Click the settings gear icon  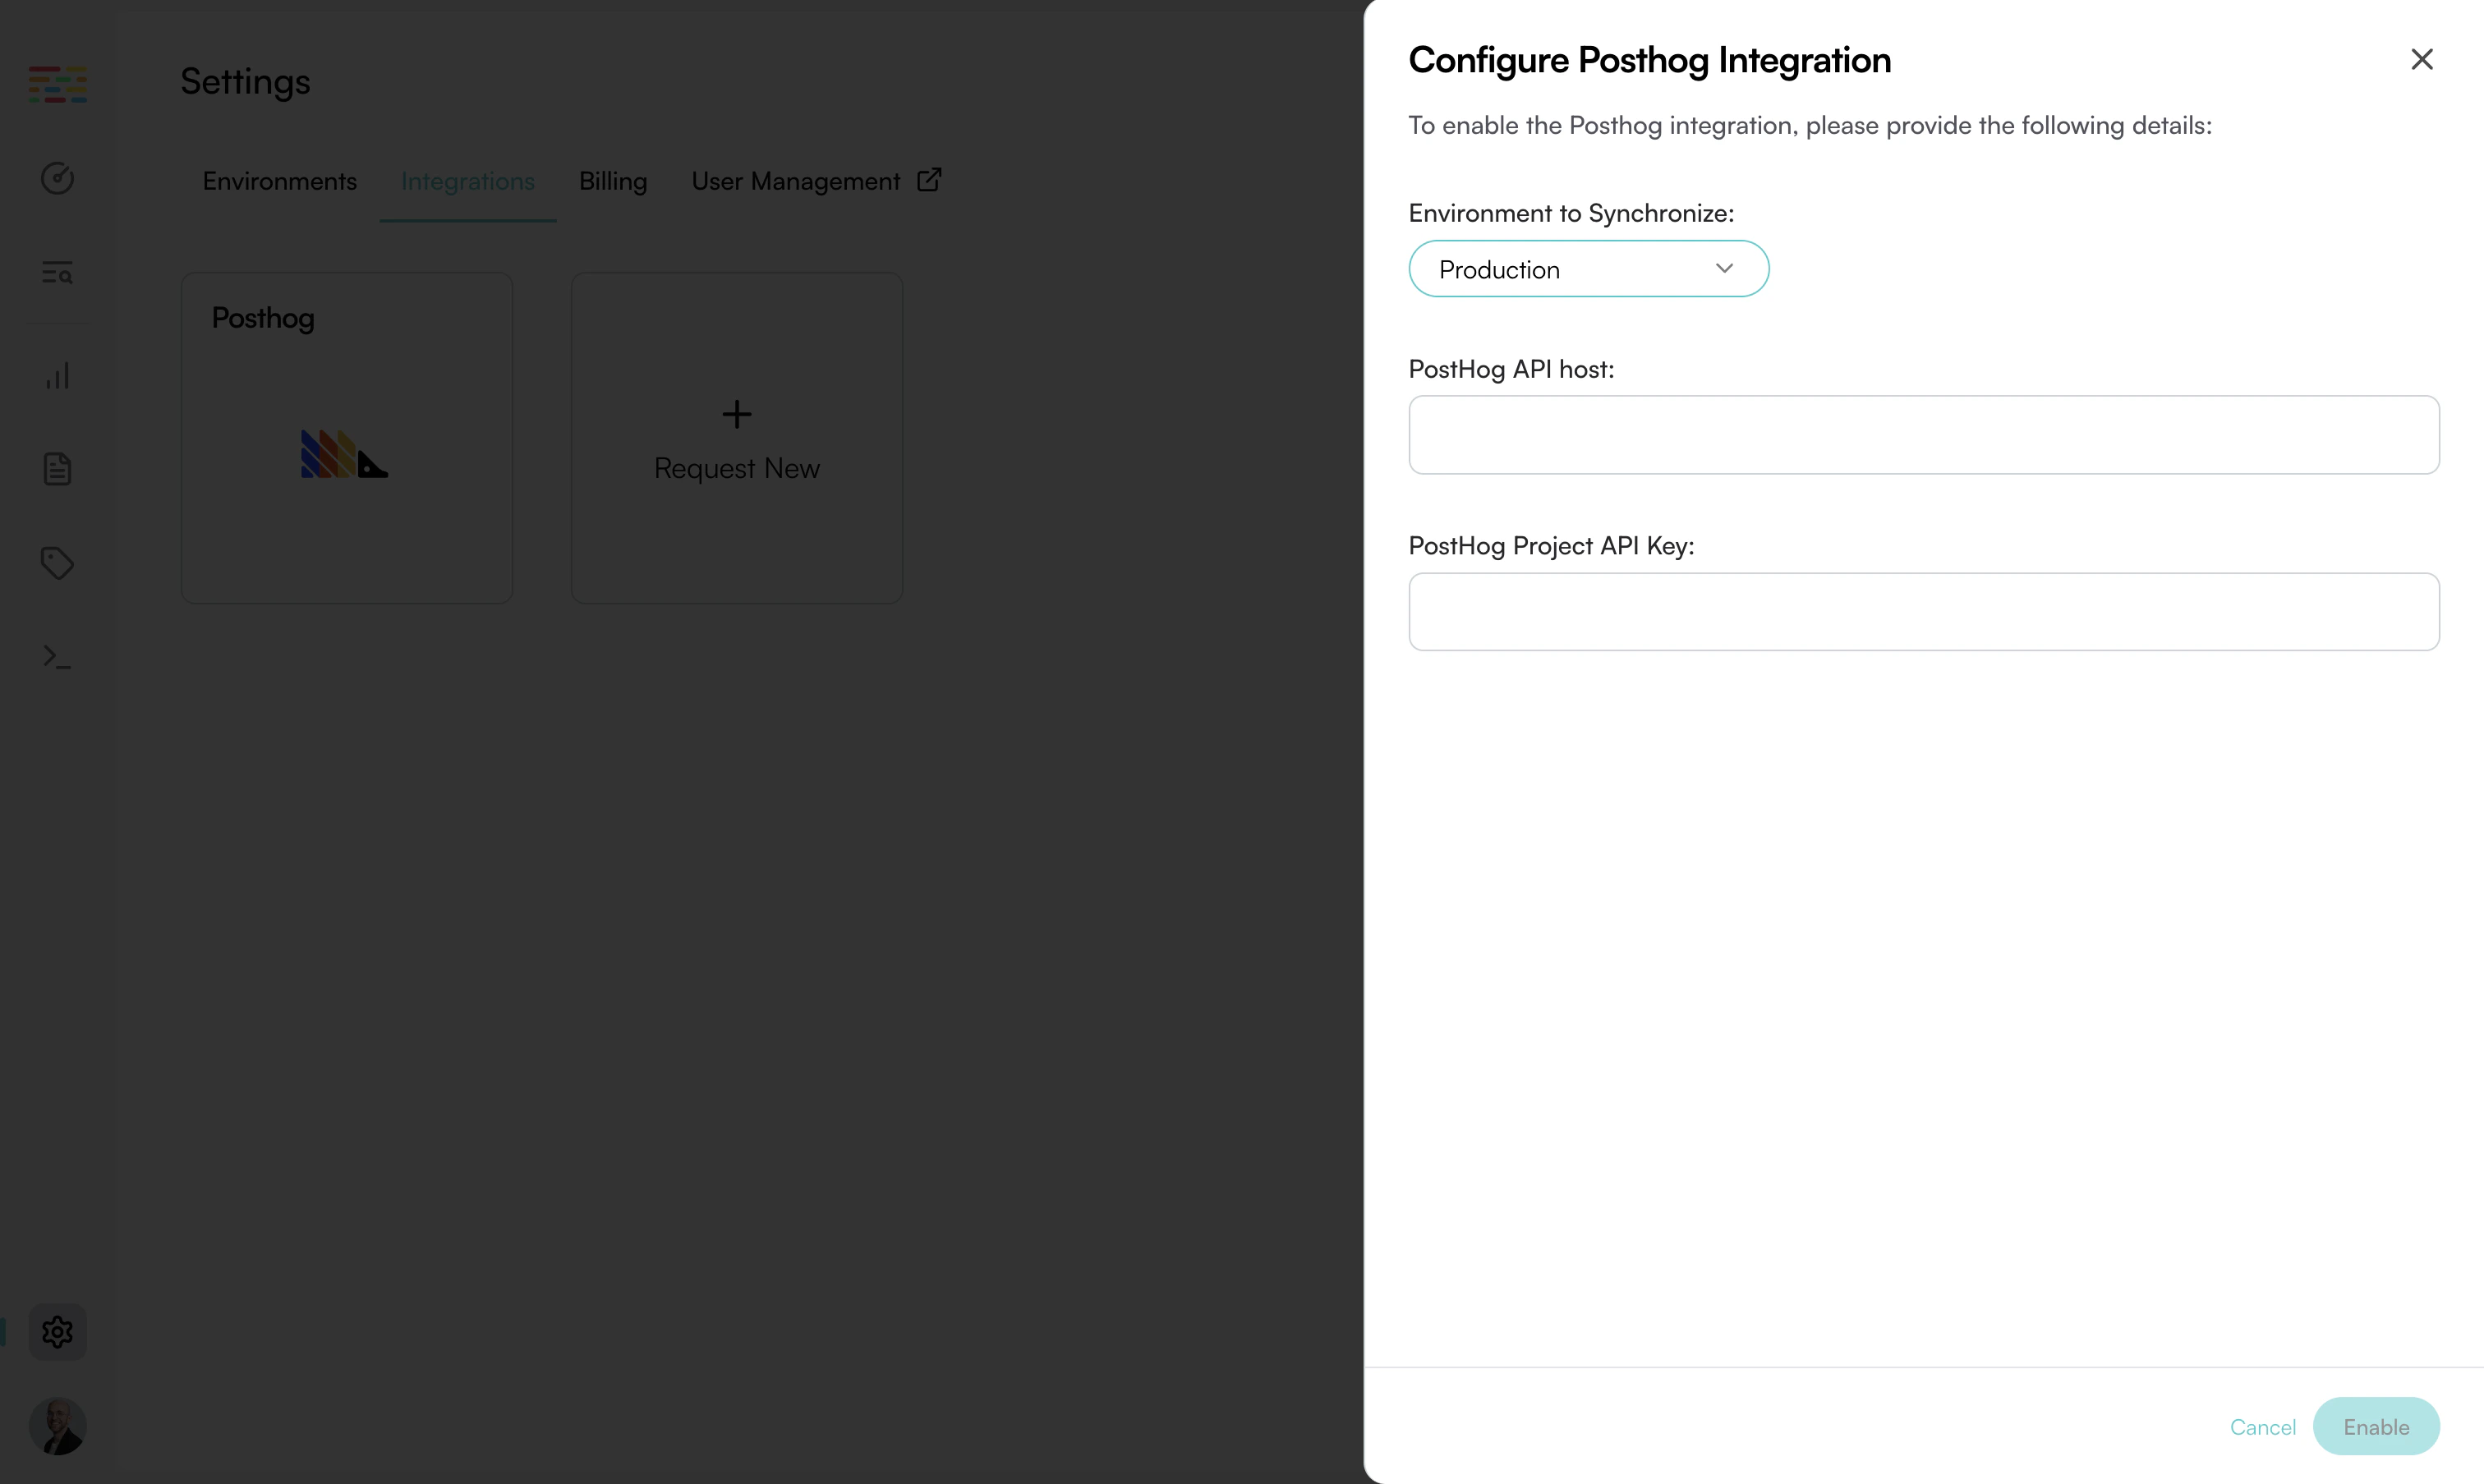tap(57, 1331)
